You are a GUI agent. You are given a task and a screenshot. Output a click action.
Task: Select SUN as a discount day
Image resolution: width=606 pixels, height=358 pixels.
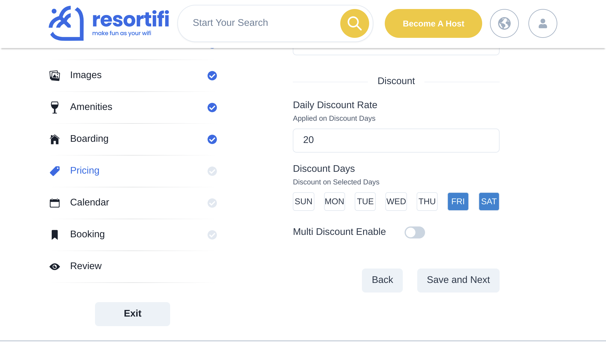click(303, 202)
